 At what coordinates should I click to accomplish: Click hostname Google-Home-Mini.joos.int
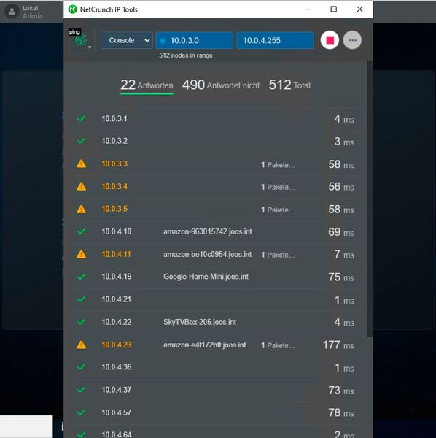click(206, 277)
